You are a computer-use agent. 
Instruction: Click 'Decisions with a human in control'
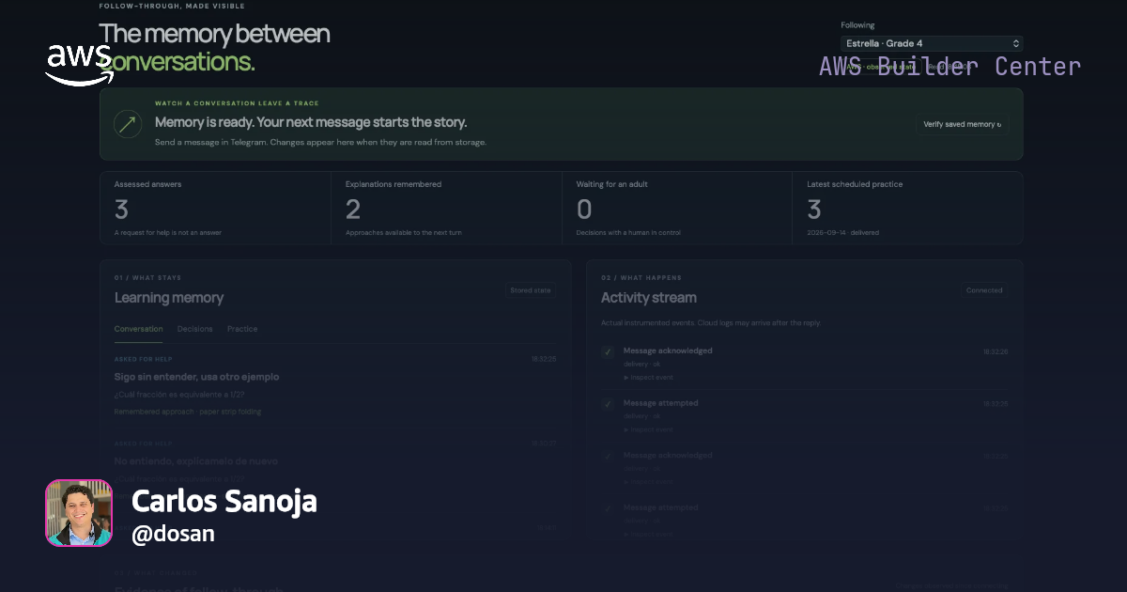point(628,232)
